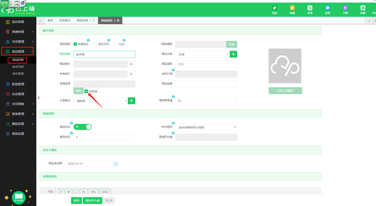Add new 计量单位 with plus button
This screenshot has height=206, width=376.
tap(131, 101)
